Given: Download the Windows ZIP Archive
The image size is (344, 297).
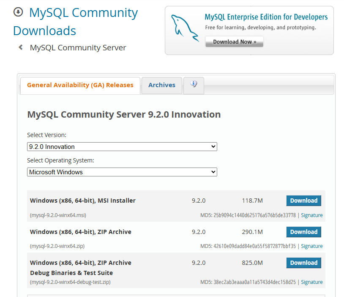Looking at the screenshot, I should pos(303,232).
